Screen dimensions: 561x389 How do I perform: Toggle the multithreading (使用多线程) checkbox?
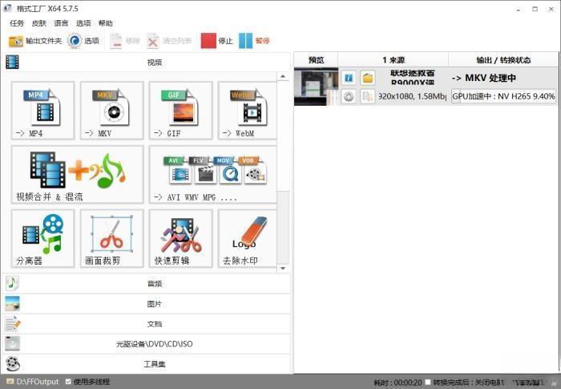pos(69,382)
